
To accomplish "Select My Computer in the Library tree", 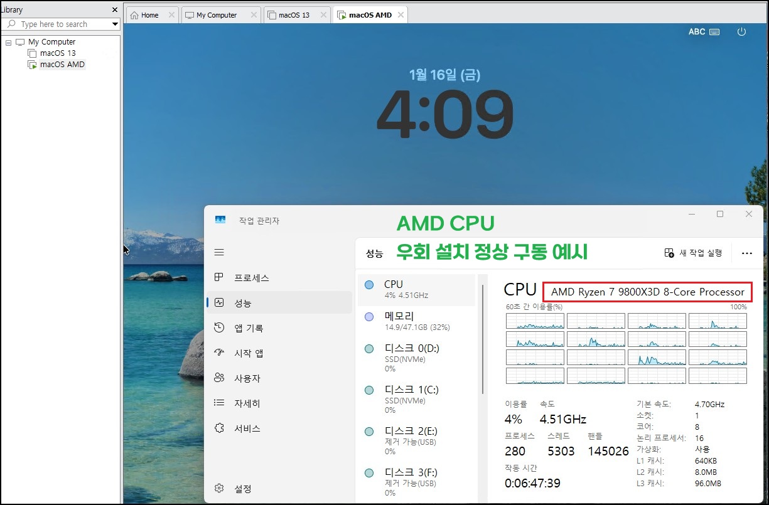I will click(x=51, y=42).
